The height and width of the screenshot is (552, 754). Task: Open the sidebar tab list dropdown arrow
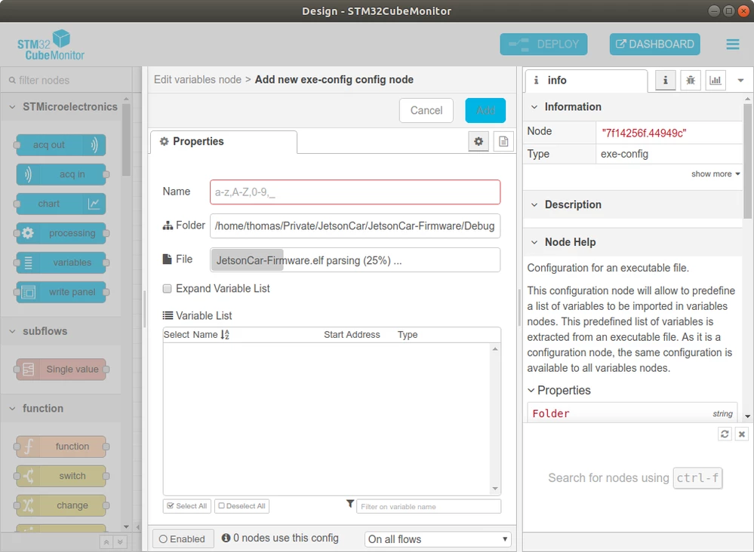[740, 80]
